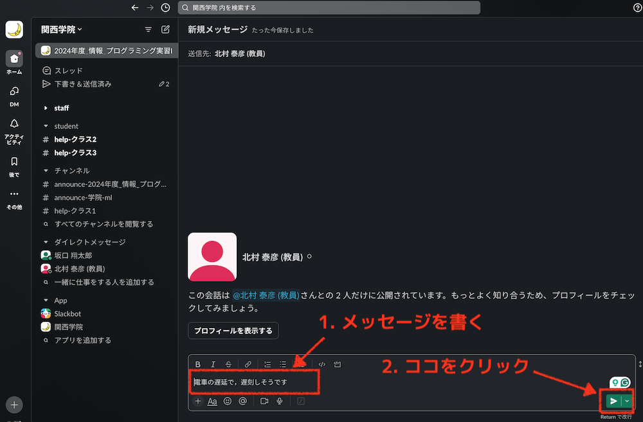
Task: Open the emoji picker
Action: pyautogui.click(x=227, y=401)
